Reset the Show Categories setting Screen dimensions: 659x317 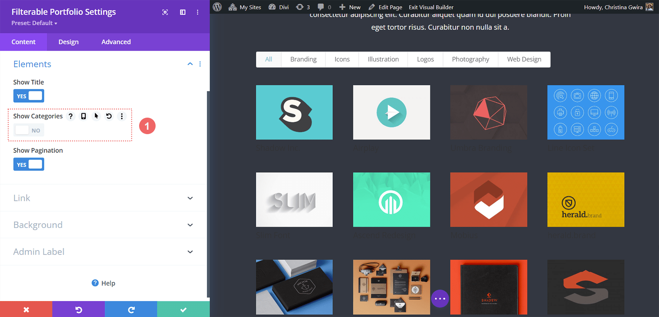click(109, 116)
